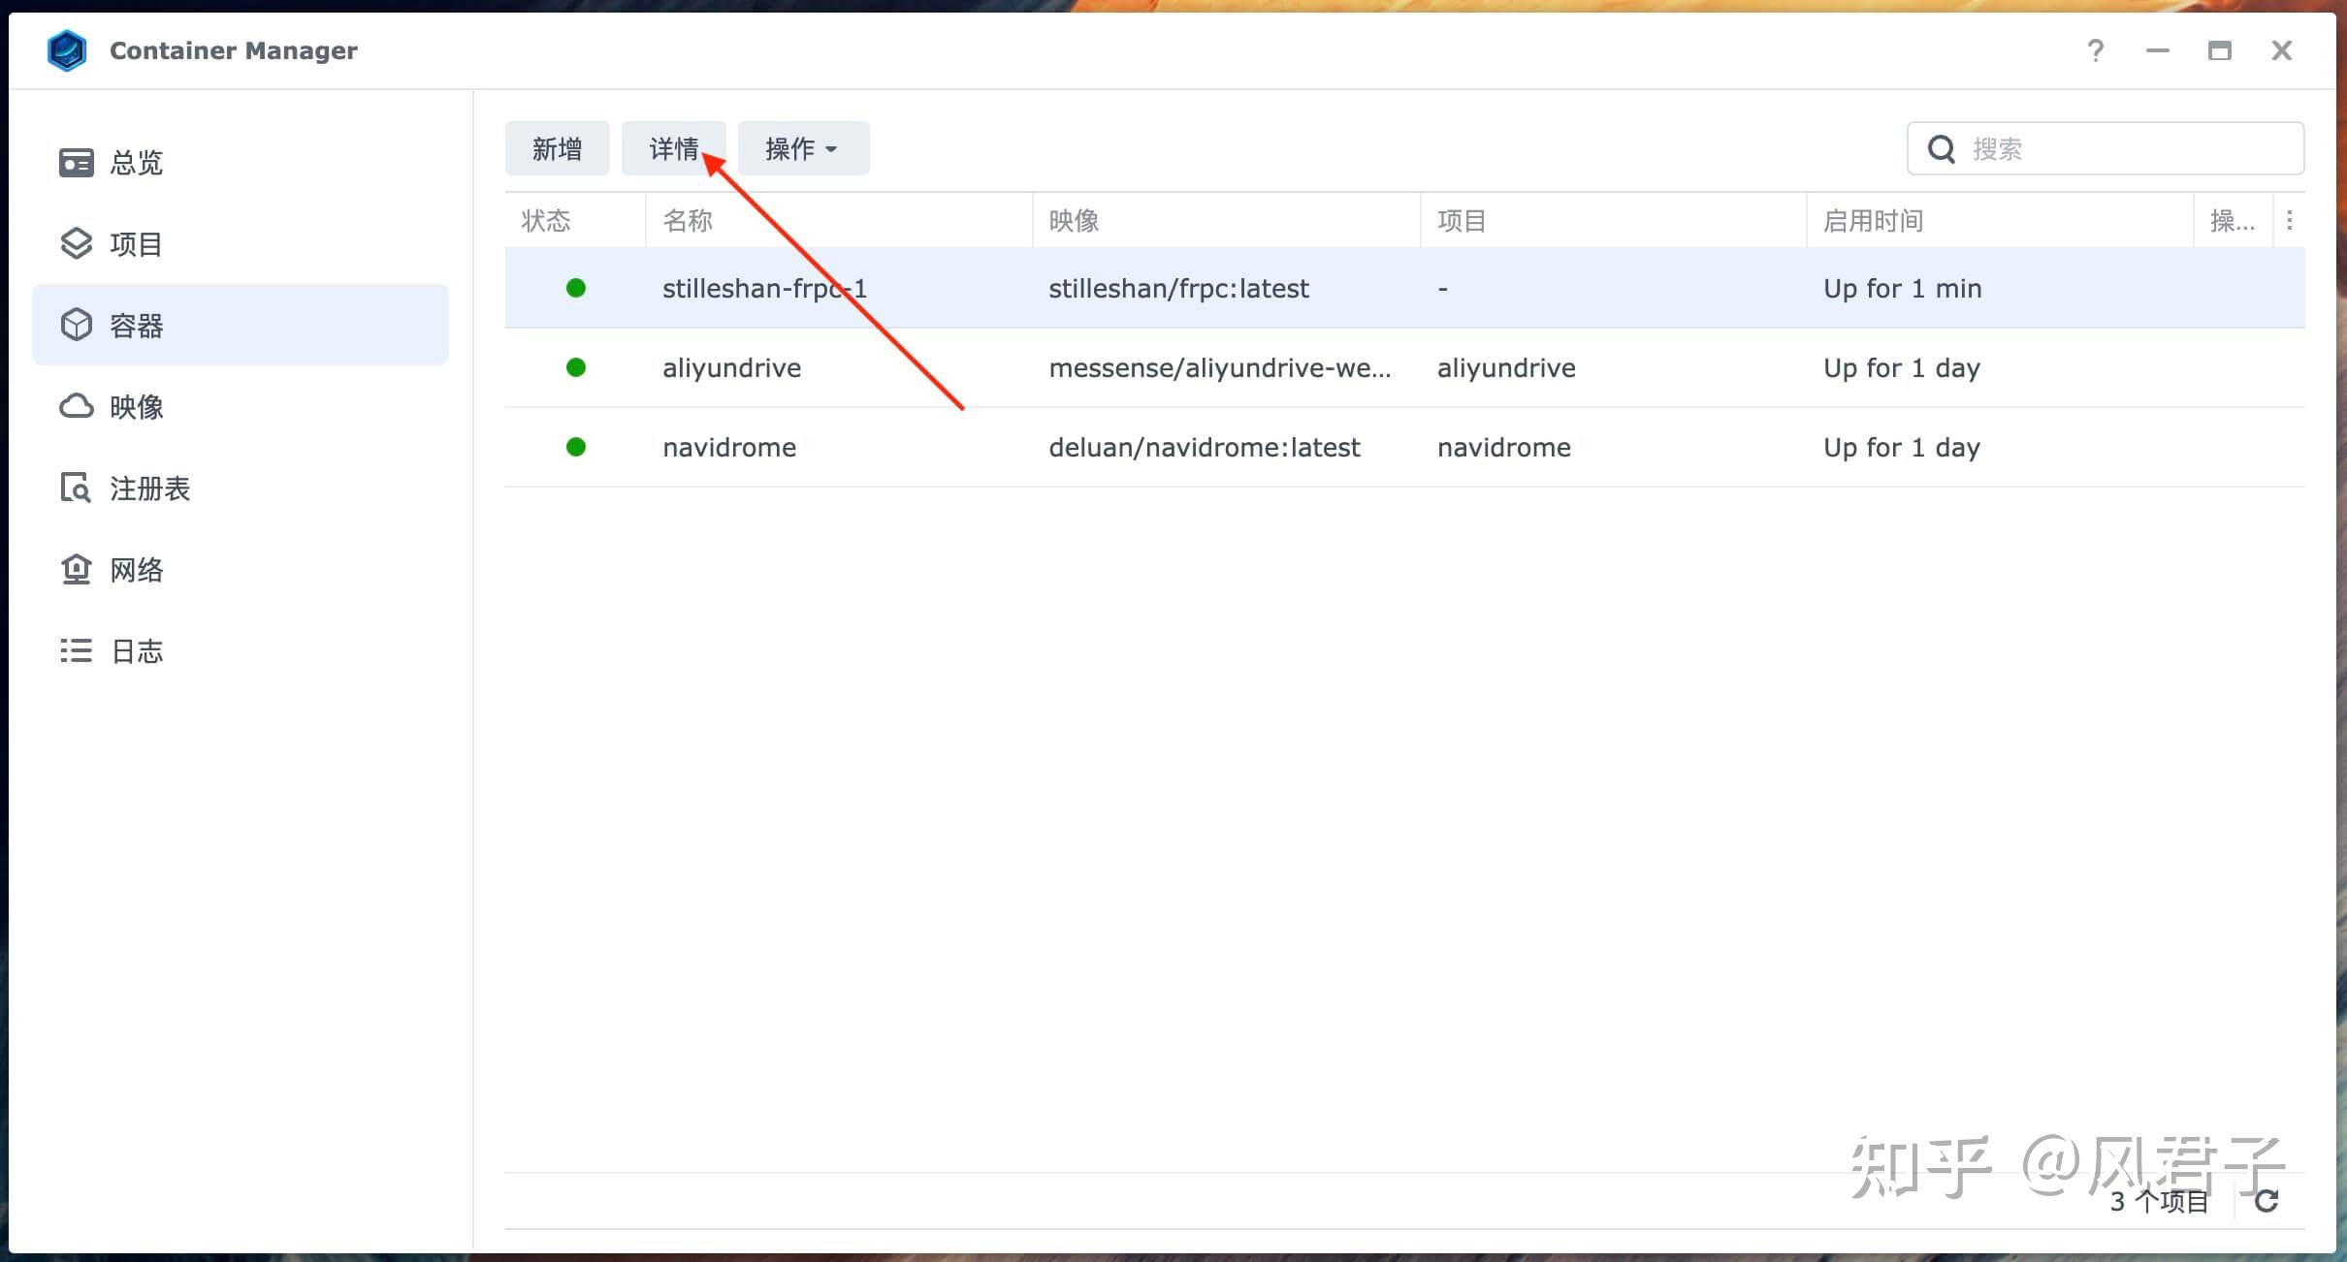Click the 新增 add button
Image resolution: width=2347 pixels, height=1262 pixels.
(x=557, y=148)
